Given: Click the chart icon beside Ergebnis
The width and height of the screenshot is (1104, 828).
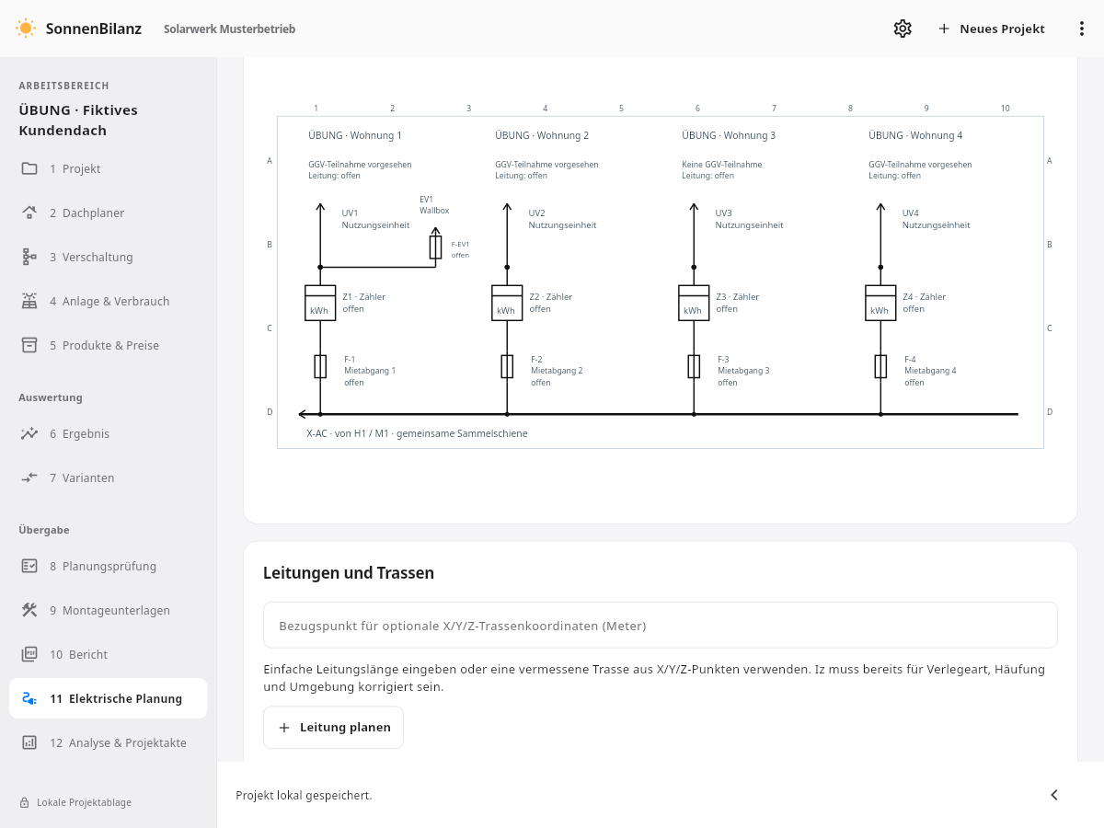Looking at the screenshot, I should [29, 433].
